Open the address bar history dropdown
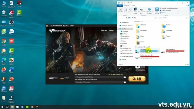Image resolution: width=194 pixels, height=109 pixels. click(154, 18)
